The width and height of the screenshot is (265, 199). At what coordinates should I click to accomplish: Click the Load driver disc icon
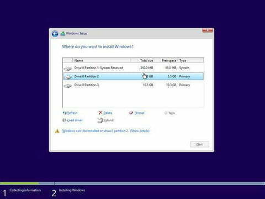pos(64,120)
